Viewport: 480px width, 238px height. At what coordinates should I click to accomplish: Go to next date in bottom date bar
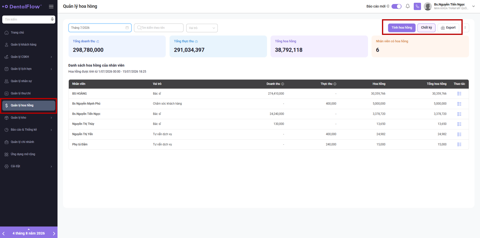point(54,233)
